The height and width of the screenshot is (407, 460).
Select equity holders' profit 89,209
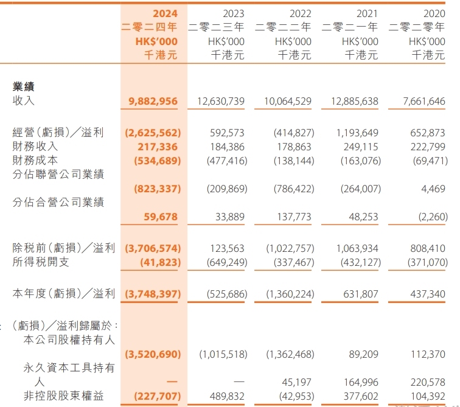[363, 354]
